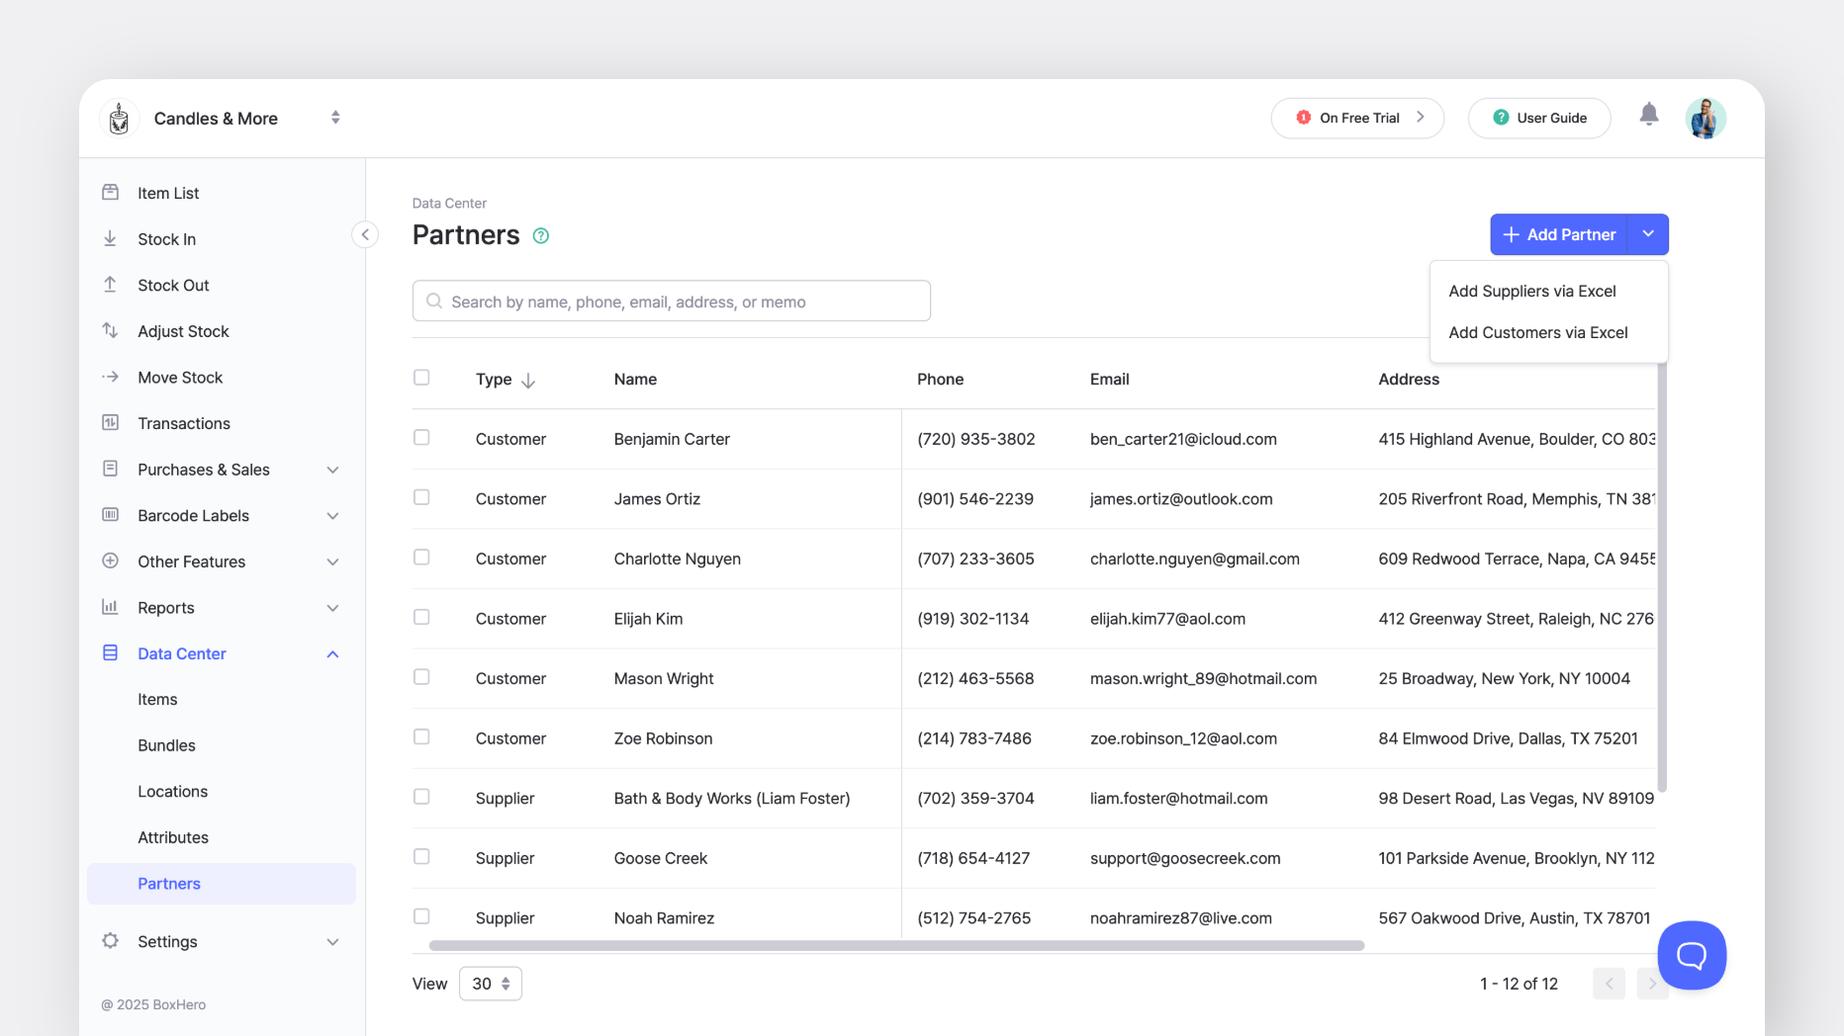Collapse the Data Center section
The width and height of the screenshot is (1844, 1036).
(331, 653)
